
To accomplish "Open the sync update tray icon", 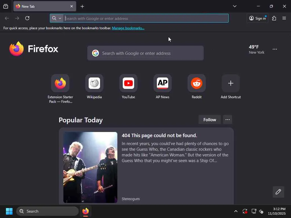I will click(x=245, y=211).
